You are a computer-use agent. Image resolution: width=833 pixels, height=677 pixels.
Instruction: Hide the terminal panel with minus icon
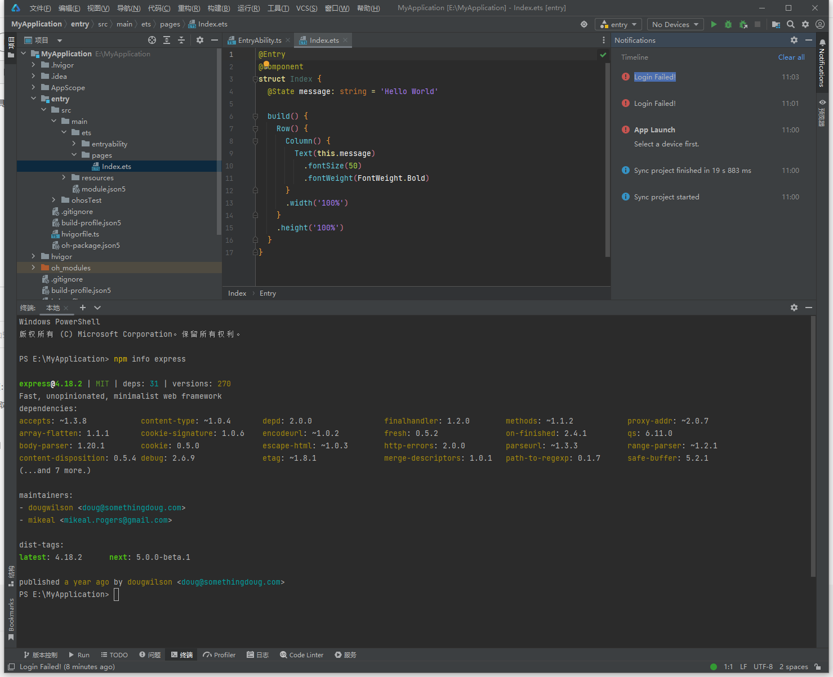(809, 308)
